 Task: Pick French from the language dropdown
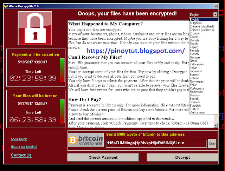[x=194, y=54]
